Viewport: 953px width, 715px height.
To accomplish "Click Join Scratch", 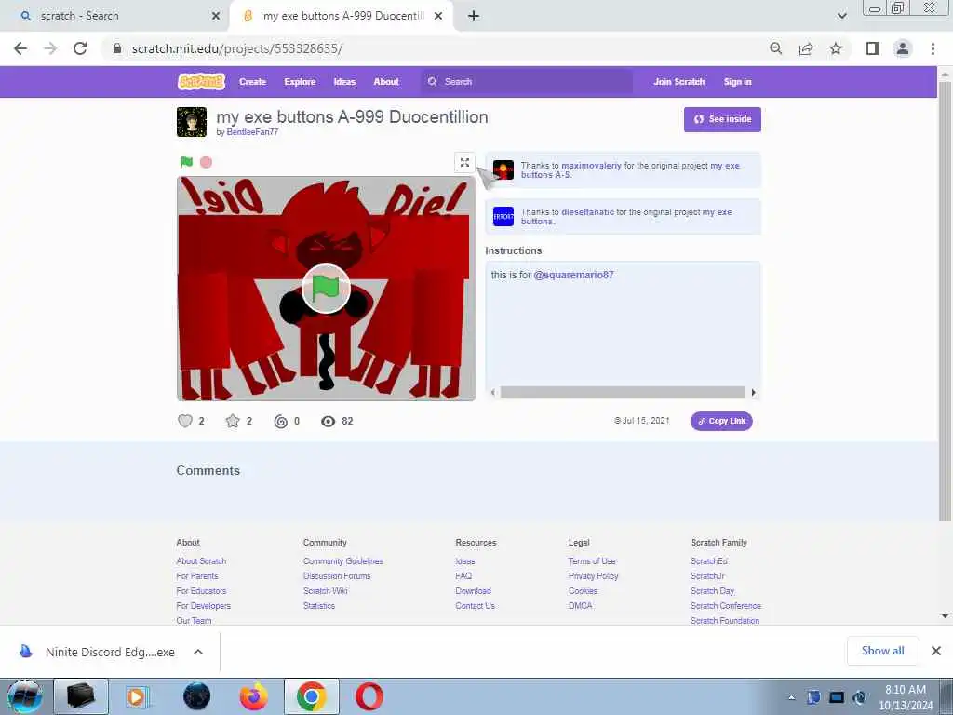I will click(x=678, y=82).
